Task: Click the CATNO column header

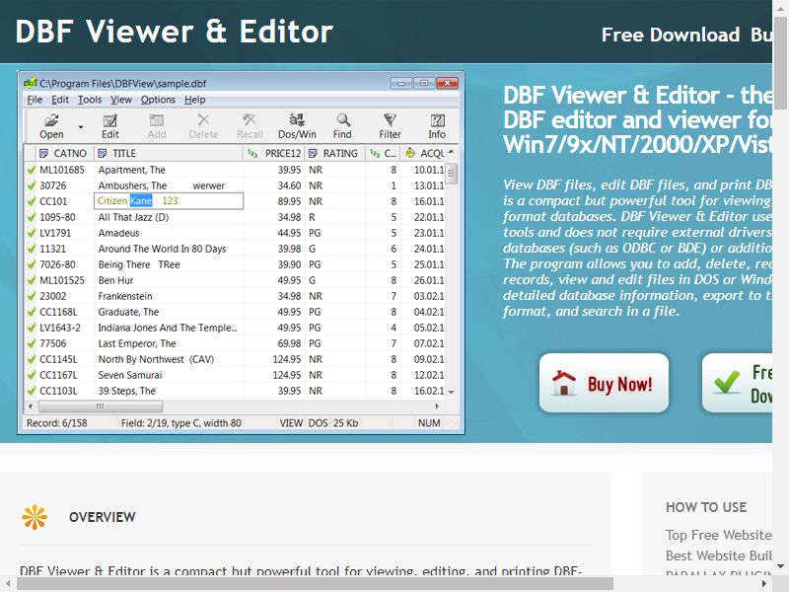Action: pos(65,153)
